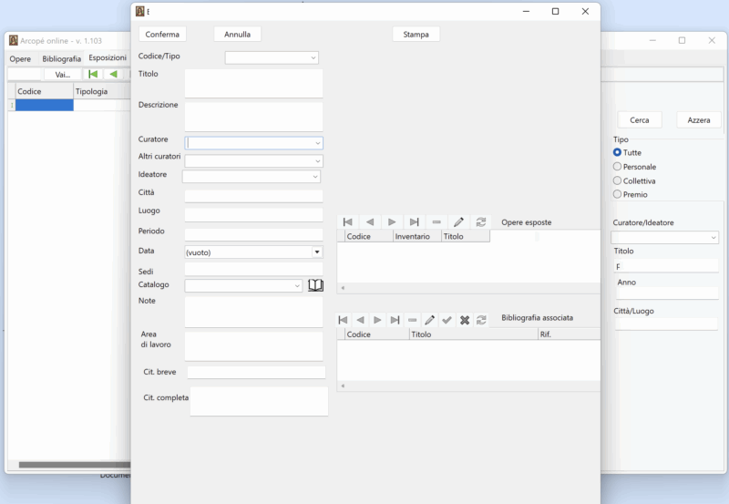Open the Data date picker dropdown

pyautogui.click(x=316, y=252)
